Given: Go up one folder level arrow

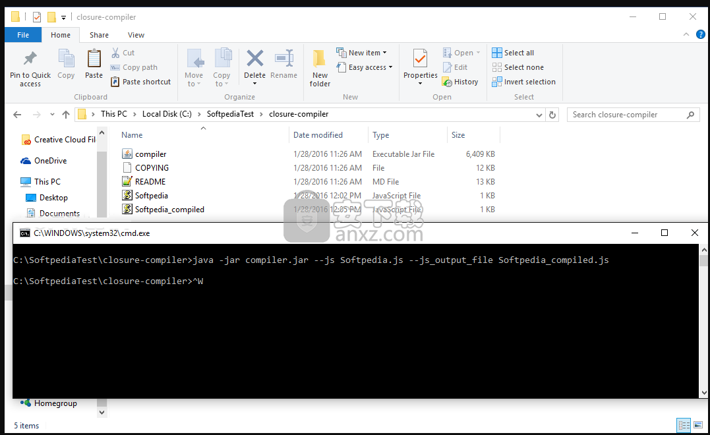Looking at the screenshot, I should [66, 115].
